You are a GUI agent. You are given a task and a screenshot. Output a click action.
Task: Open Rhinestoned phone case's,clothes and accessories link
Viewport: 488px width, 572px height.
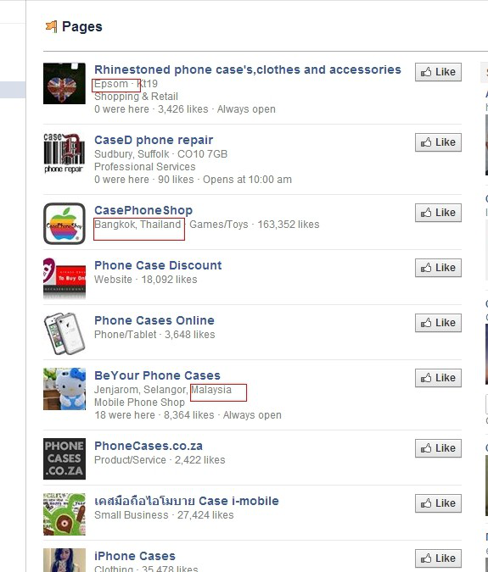click(x=248, y=69)
